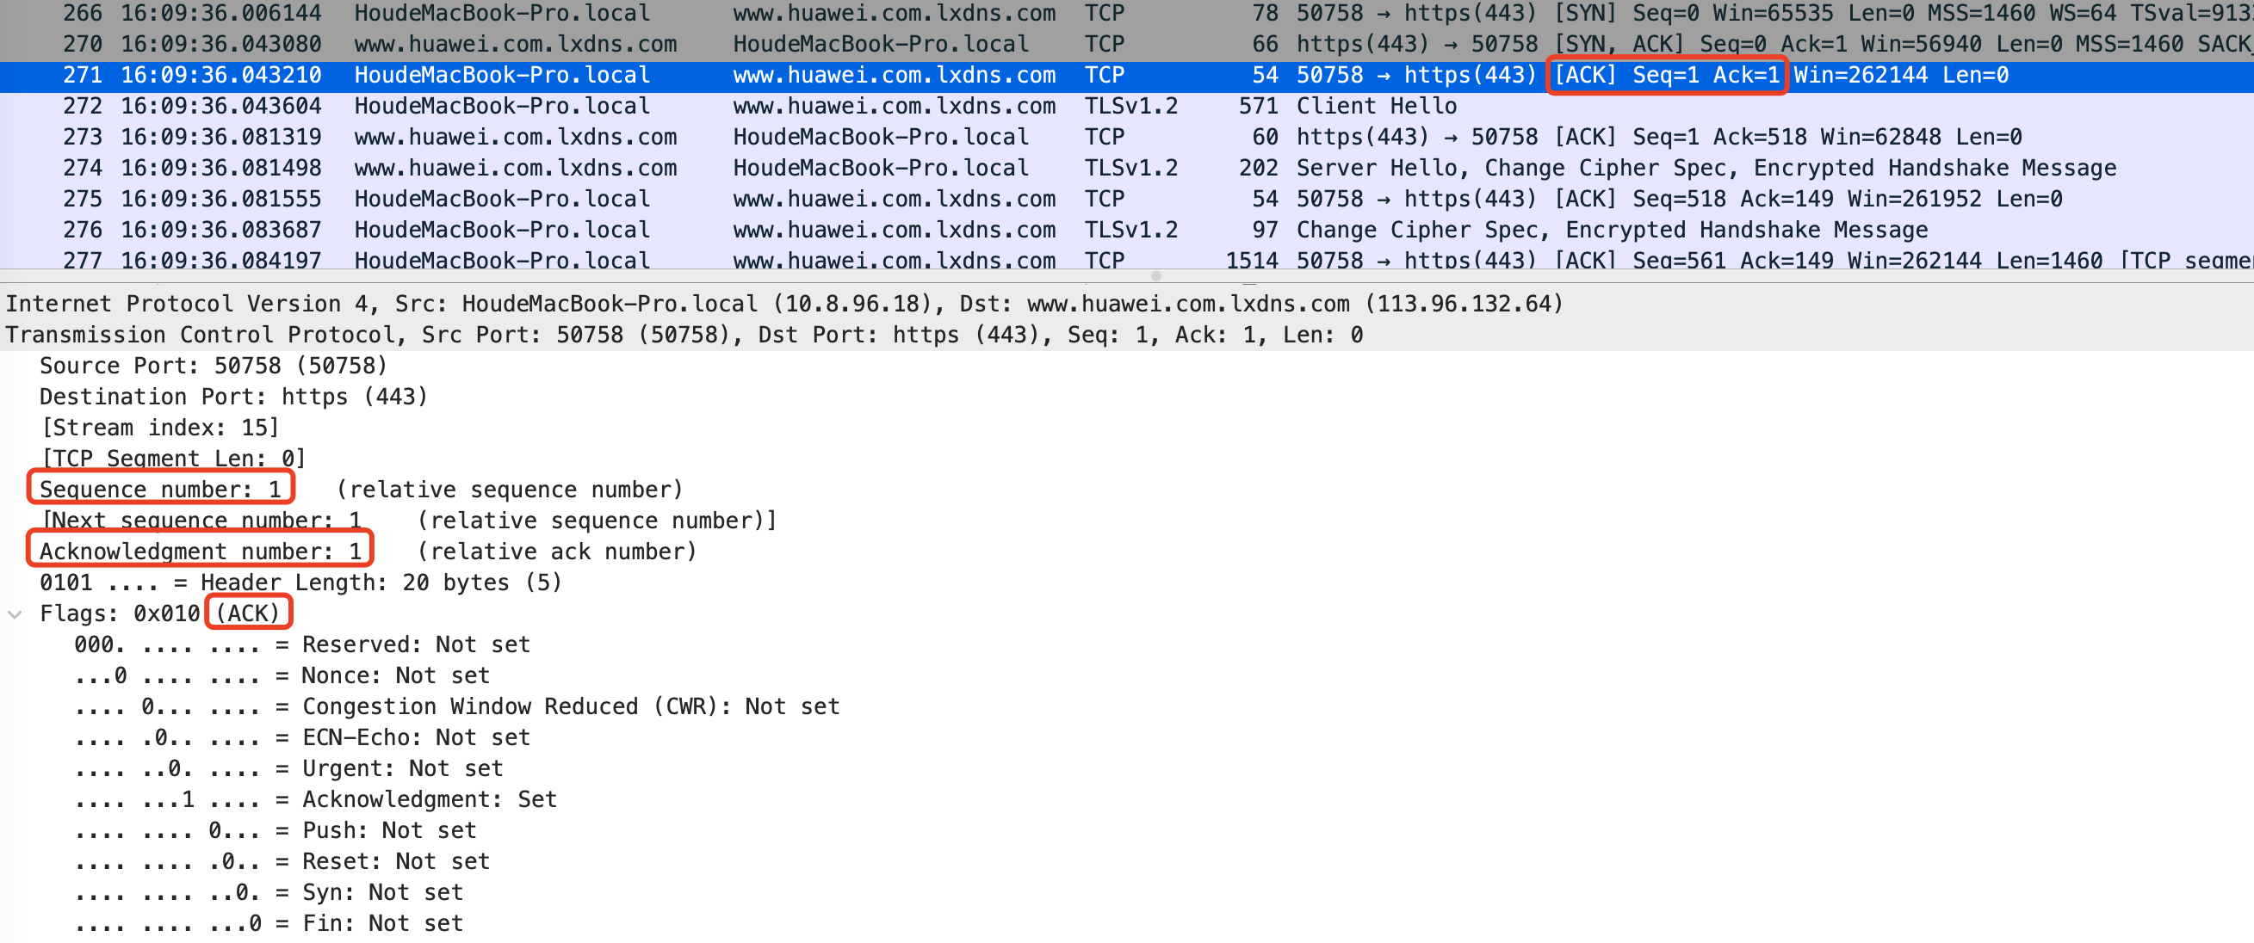Select the Stream index: 15 field

(x=160, y=428)
